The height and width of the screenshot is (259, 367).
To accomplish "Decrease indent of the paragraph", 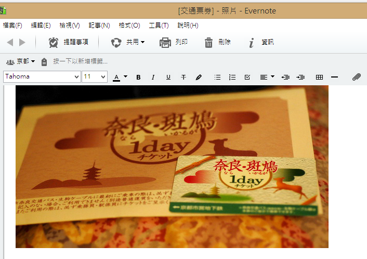I will coord(285,77).
